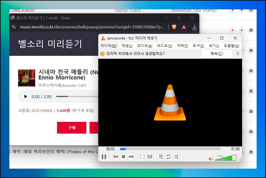Open the 자막(T) menu
Viewport: 266px width, 178px height.
pos(183,46)
